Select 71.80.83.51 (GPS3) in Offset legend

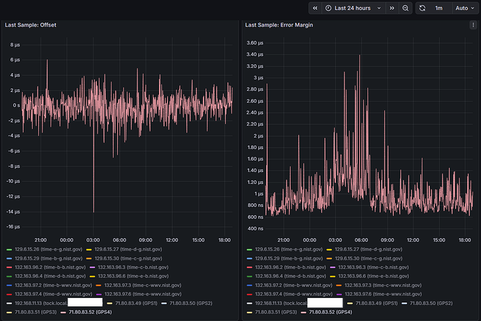click(36, 312)
